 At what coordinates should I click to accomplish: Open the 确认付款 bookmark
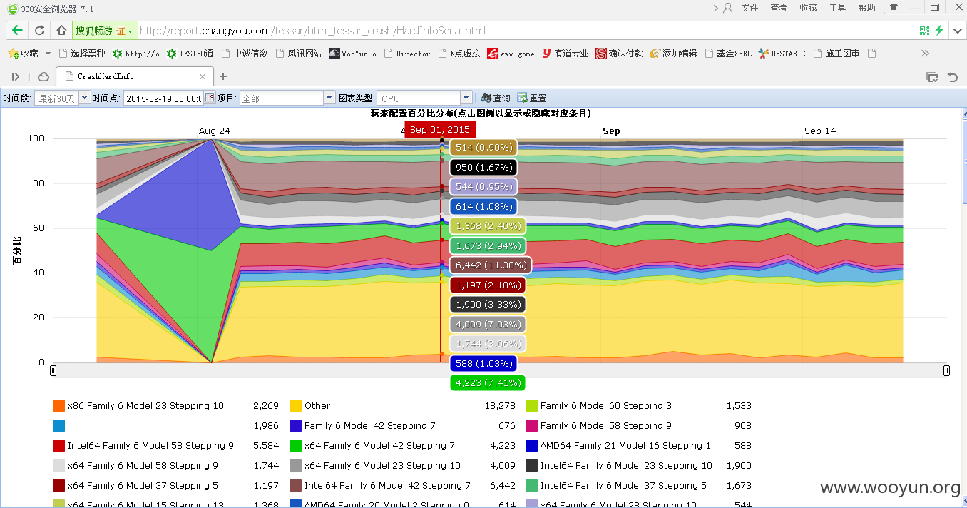click(619, 54)
